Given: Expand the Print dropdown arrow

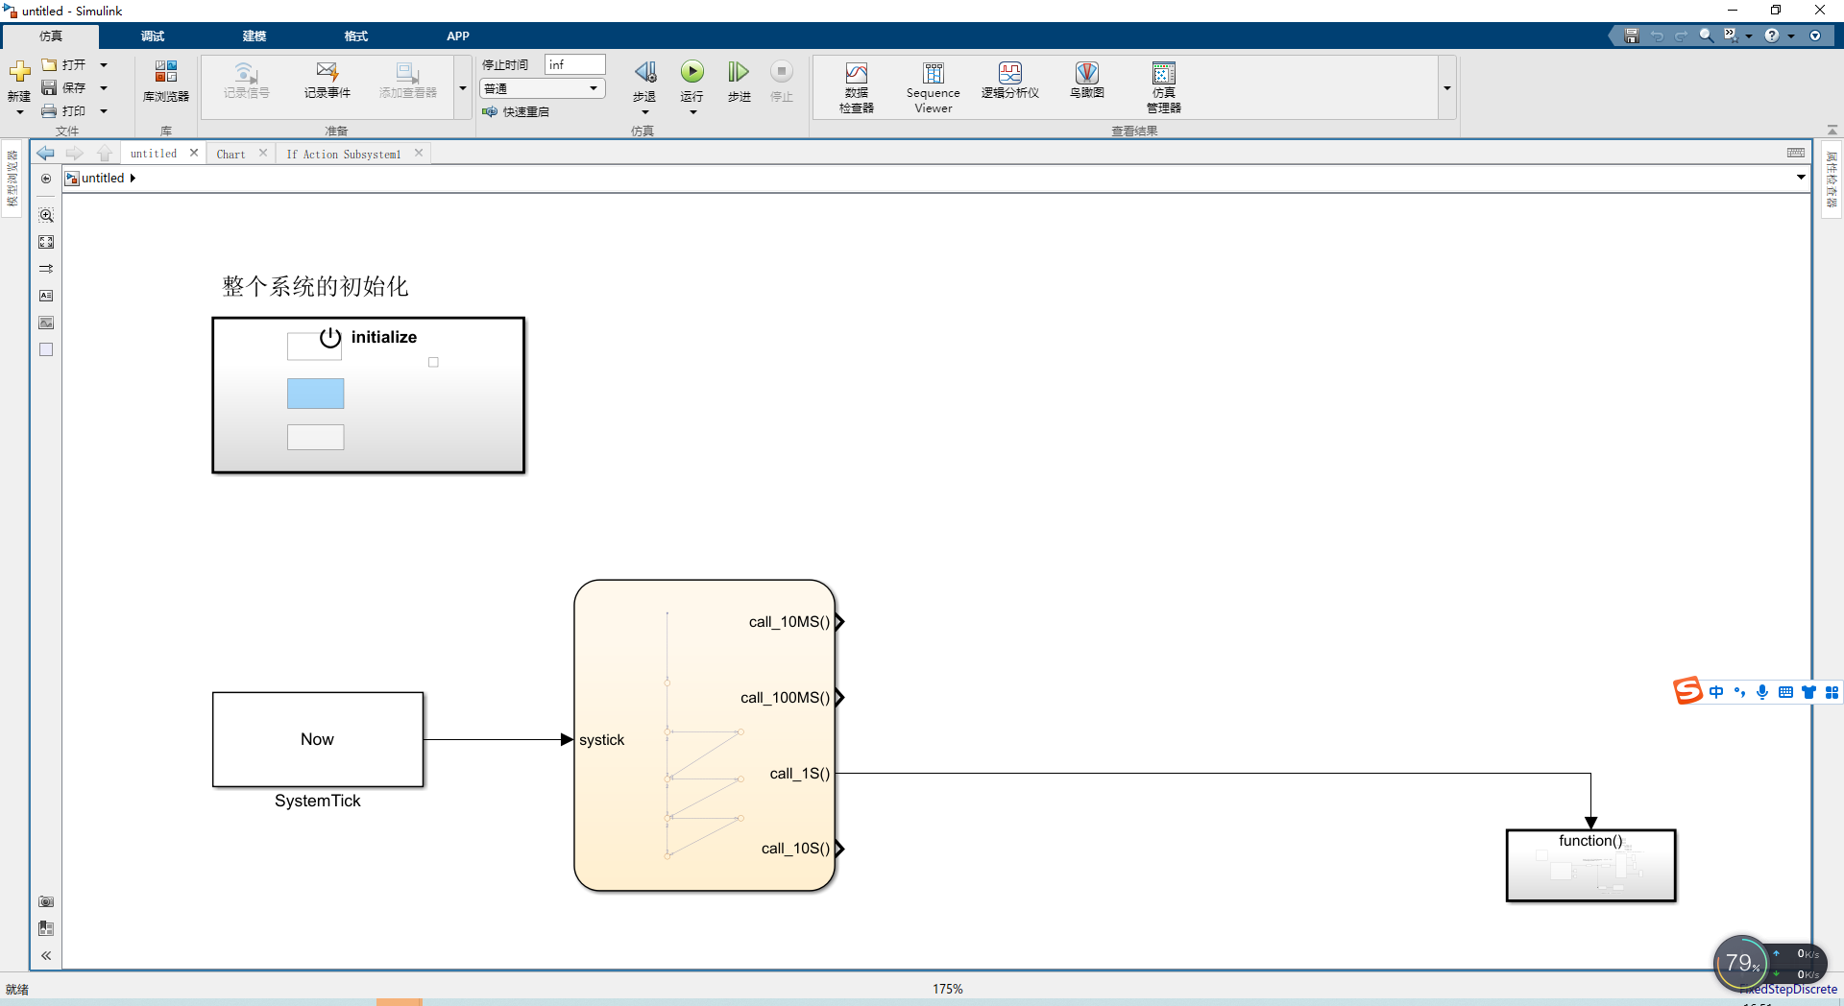Looking at the screenshot, I should click(104, 111).
